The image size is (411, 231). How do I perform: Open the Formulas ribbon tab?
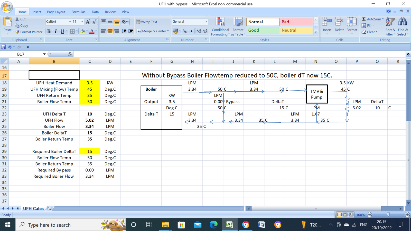pos(78,12)
